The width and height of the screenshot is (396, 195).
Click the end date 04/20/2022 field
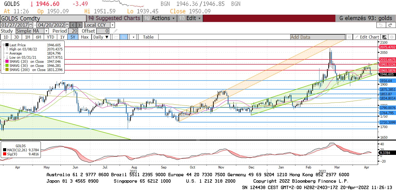(x=51, y=25)
